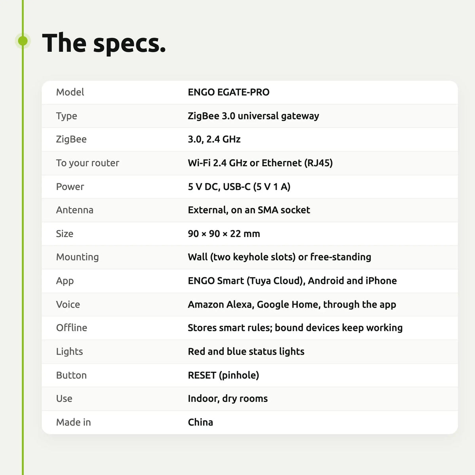
Task: Select the Model row value ENGO EGATE-PRO
Action: (x=228, y=92)
